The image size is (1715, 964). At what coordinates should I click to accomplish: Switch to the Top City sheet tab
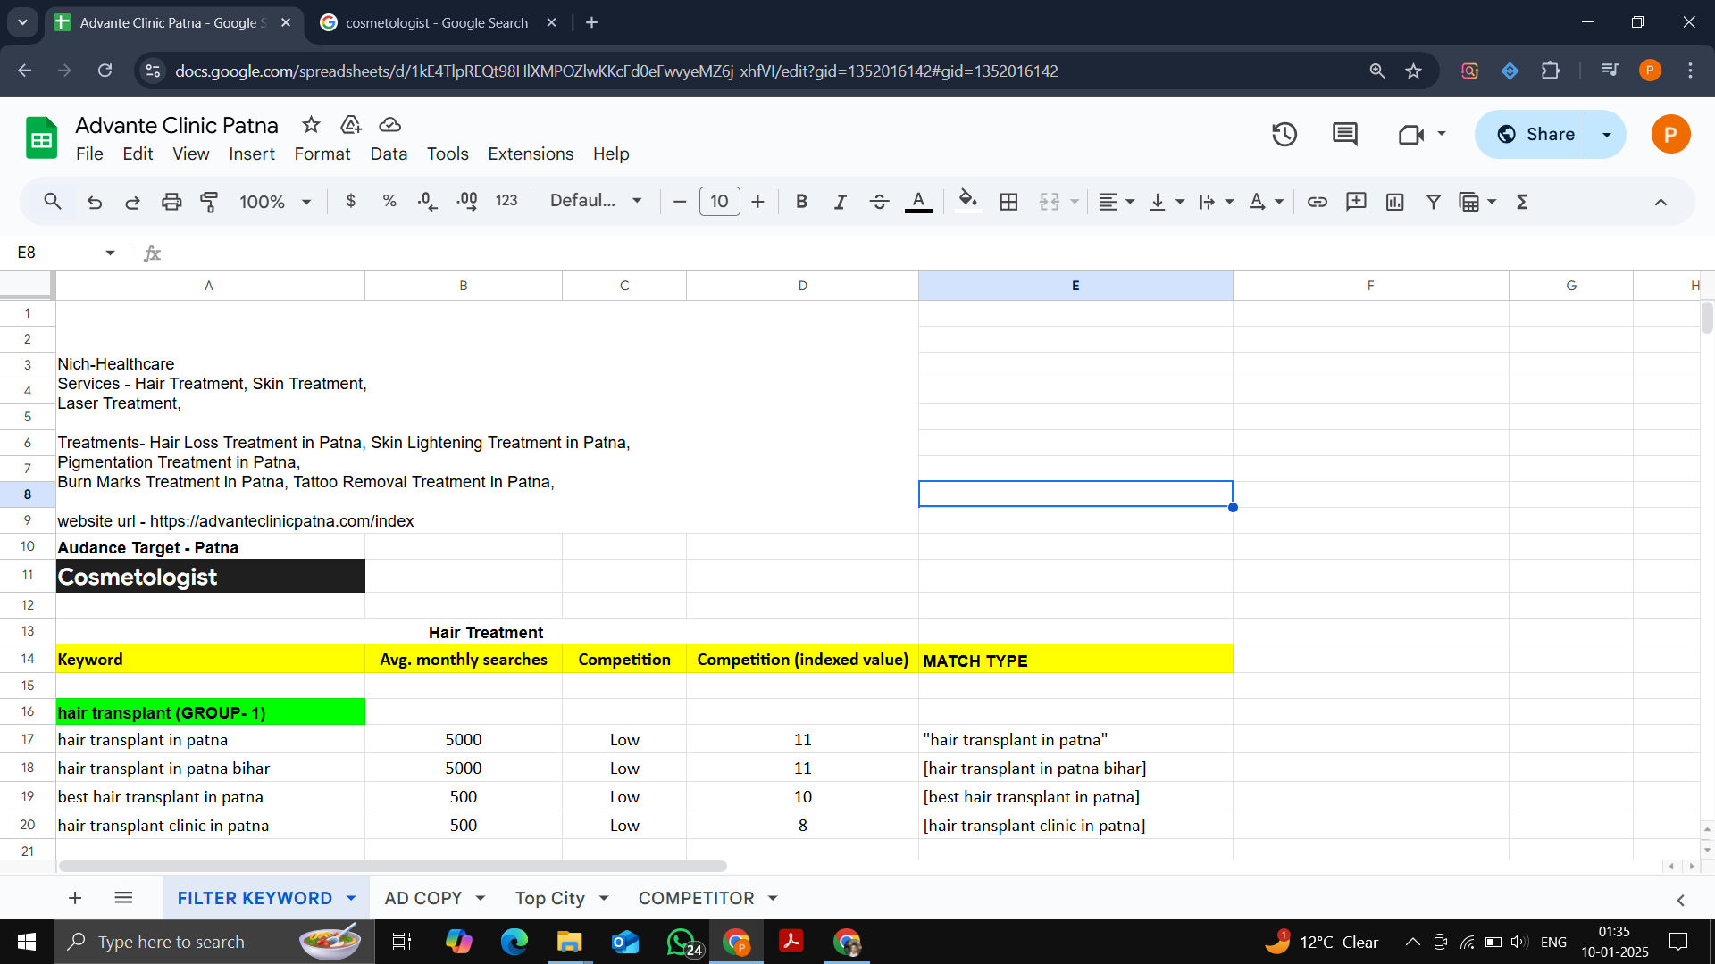point(549,898)
